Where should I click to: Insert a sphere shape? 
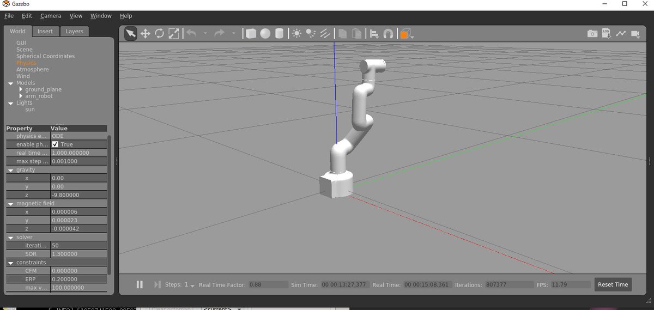point(265,34)
